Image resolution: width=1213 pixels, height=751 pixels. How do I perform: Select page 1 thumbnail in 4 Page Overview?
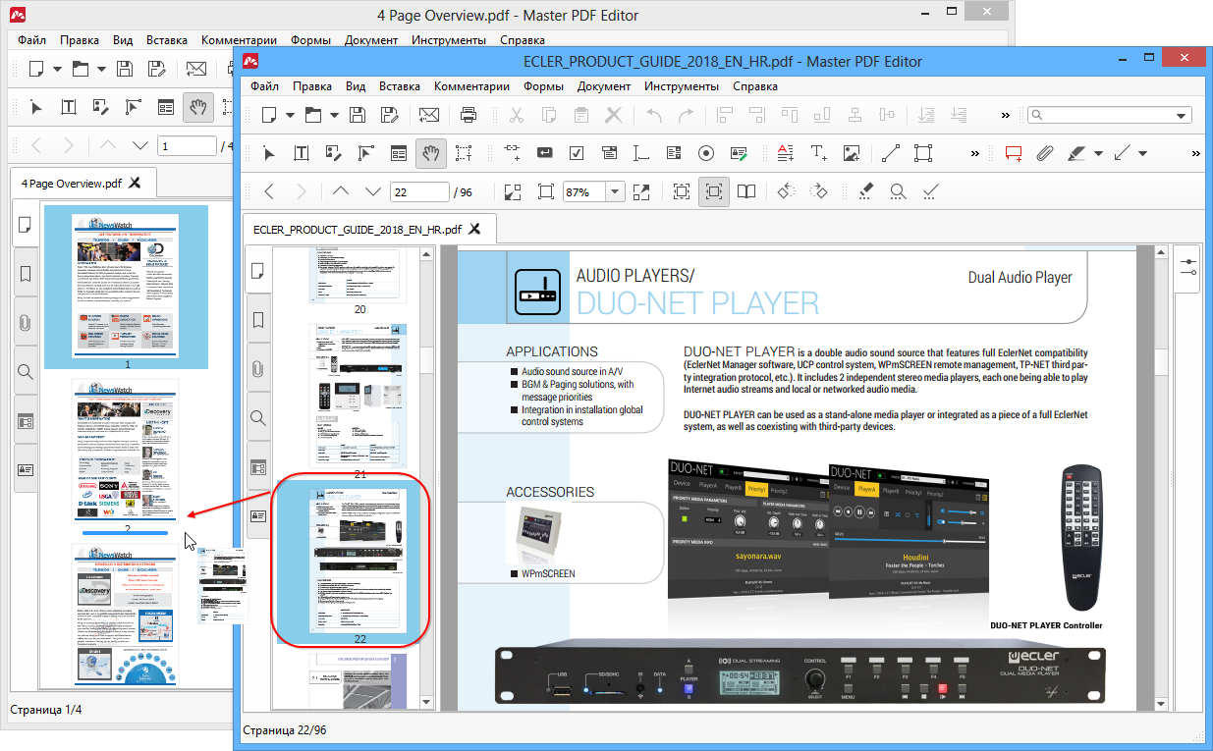pyautogui.click(x=127, y=286)
